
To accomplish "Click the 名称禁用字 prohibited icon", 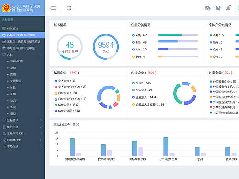I will click(5, 140).
